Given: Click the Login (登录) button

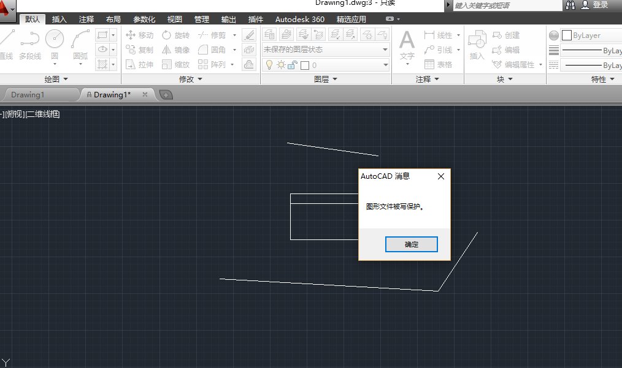Looking at the screenshot, I should [x=594, y=5].
